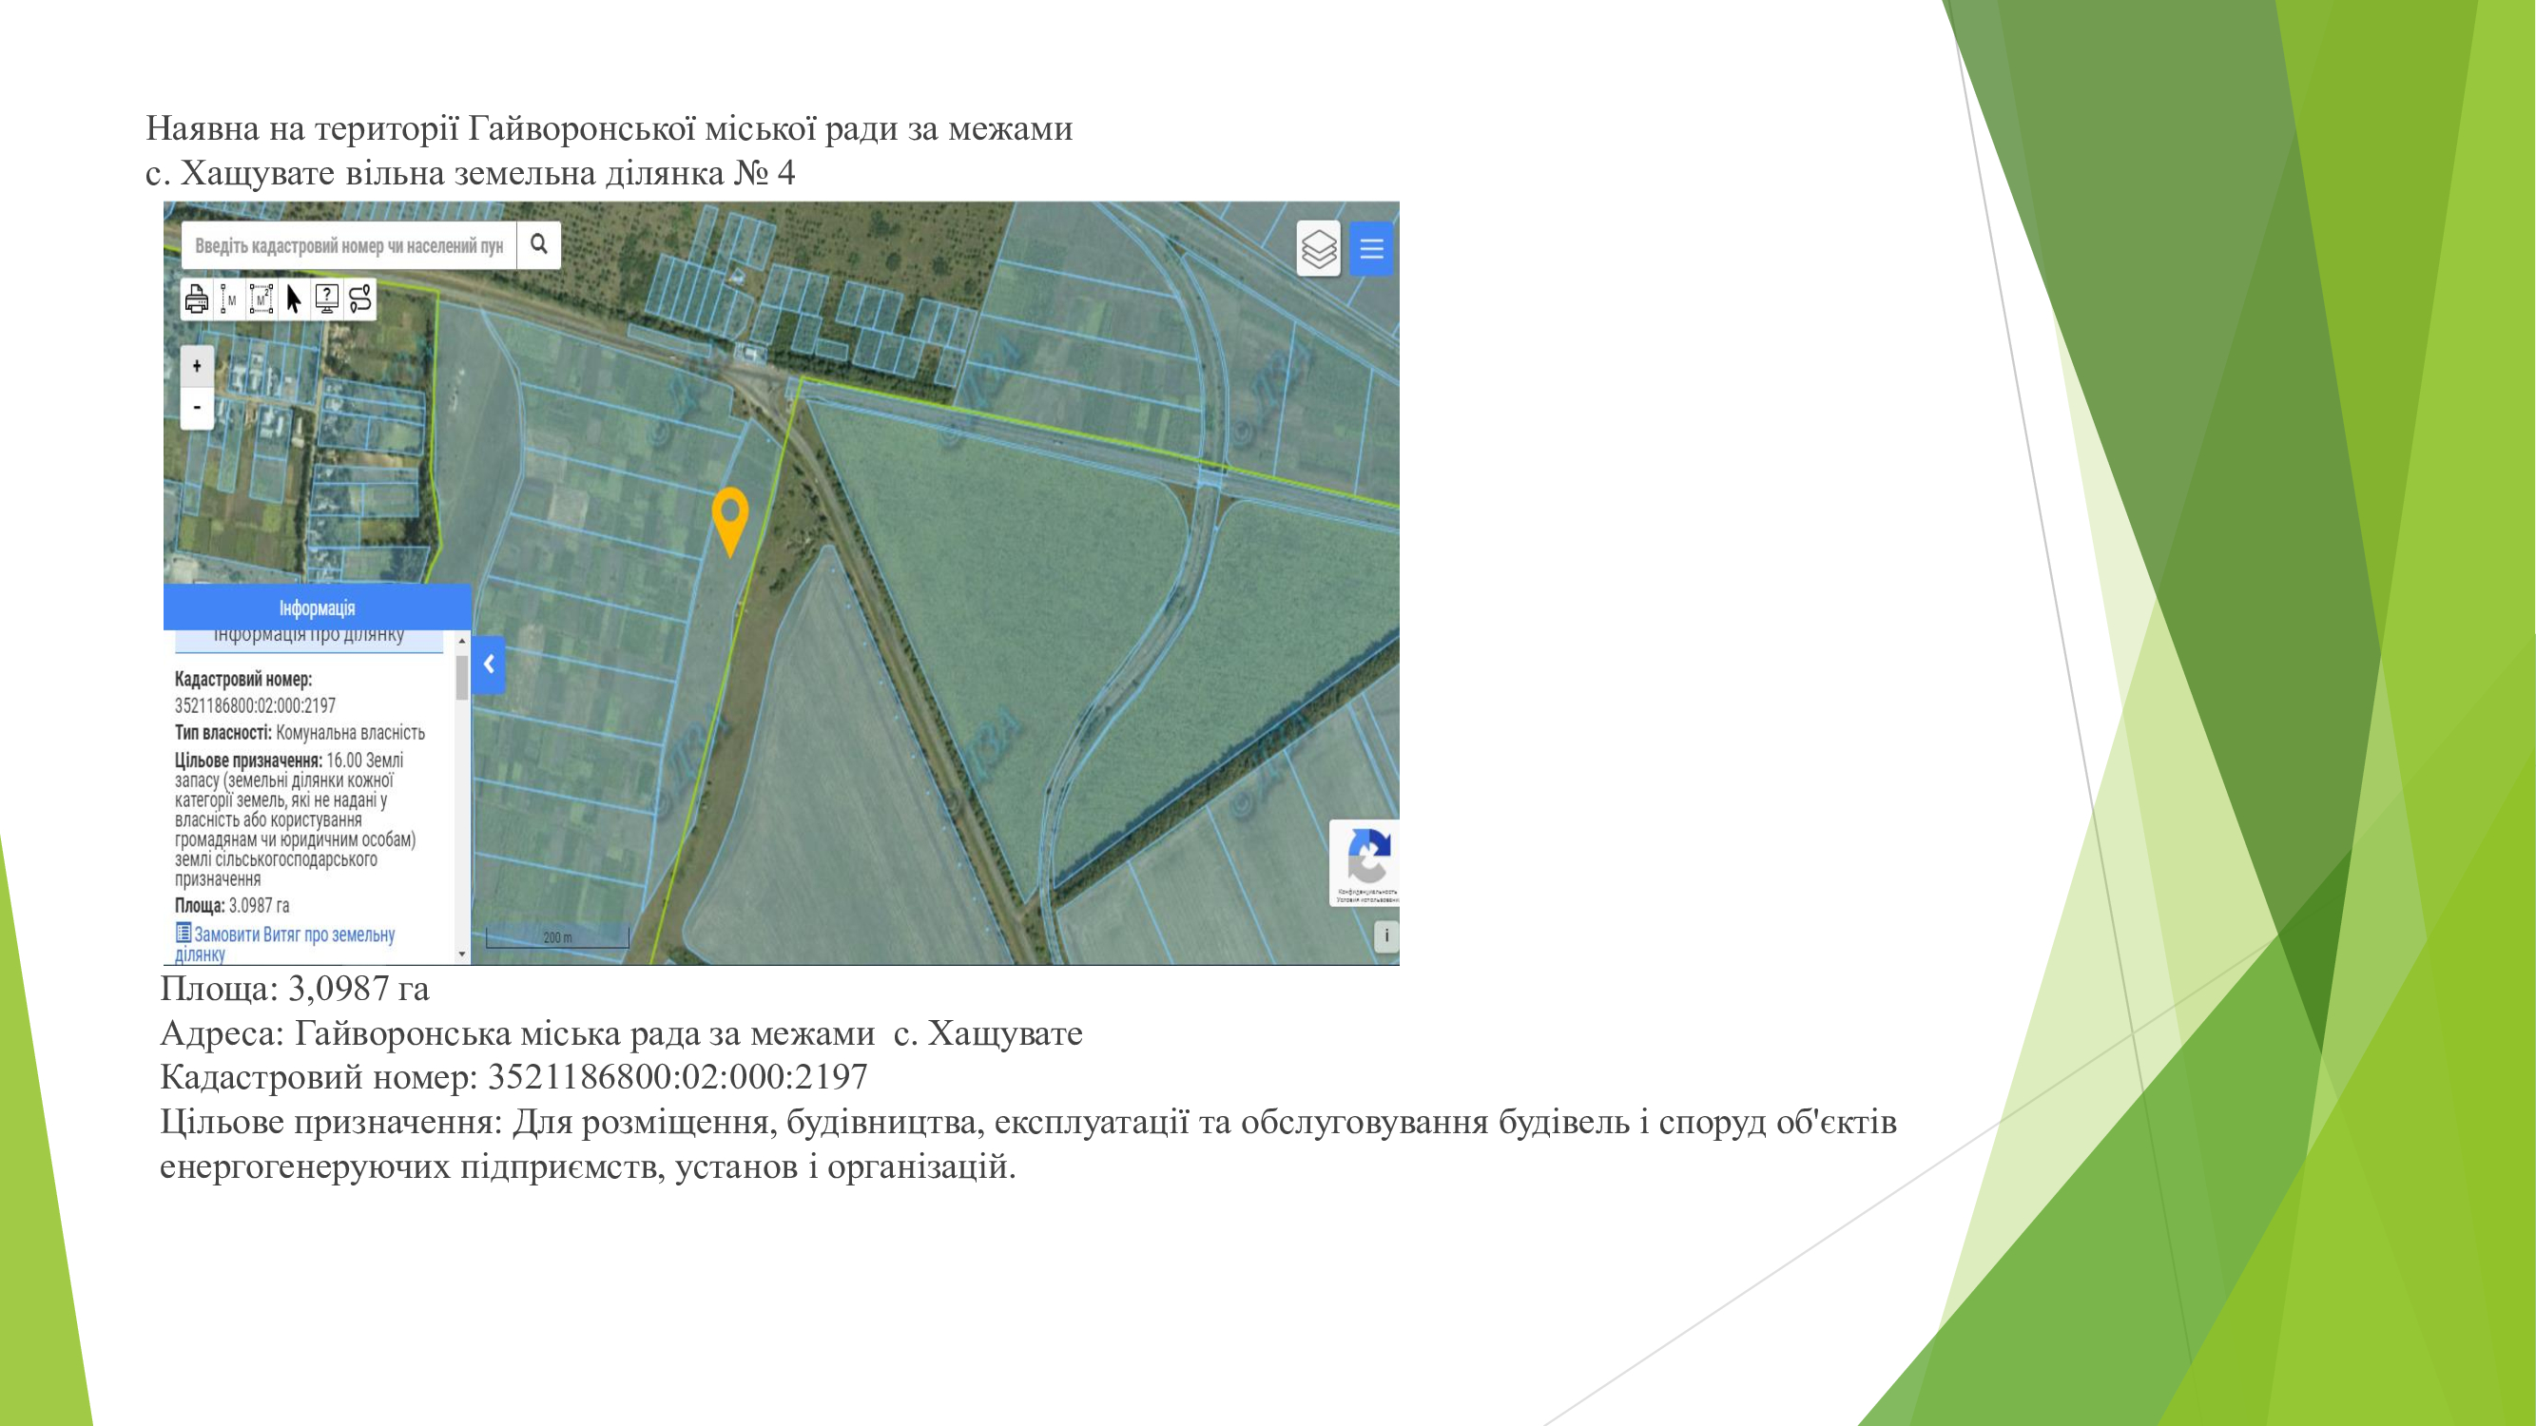The height and width of the screenshot is (1426, 2536).
Task: Click the map attribution i button
Action: point(1386,935)
